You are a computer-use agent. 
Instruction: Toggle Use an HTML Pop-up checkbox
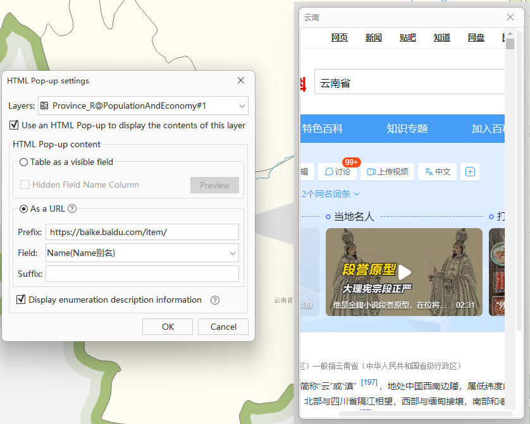coord(14,125)
